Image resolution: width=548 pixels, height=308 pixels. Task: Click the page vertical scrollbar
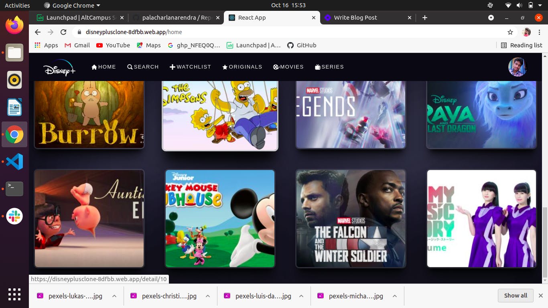click(544, 242)
